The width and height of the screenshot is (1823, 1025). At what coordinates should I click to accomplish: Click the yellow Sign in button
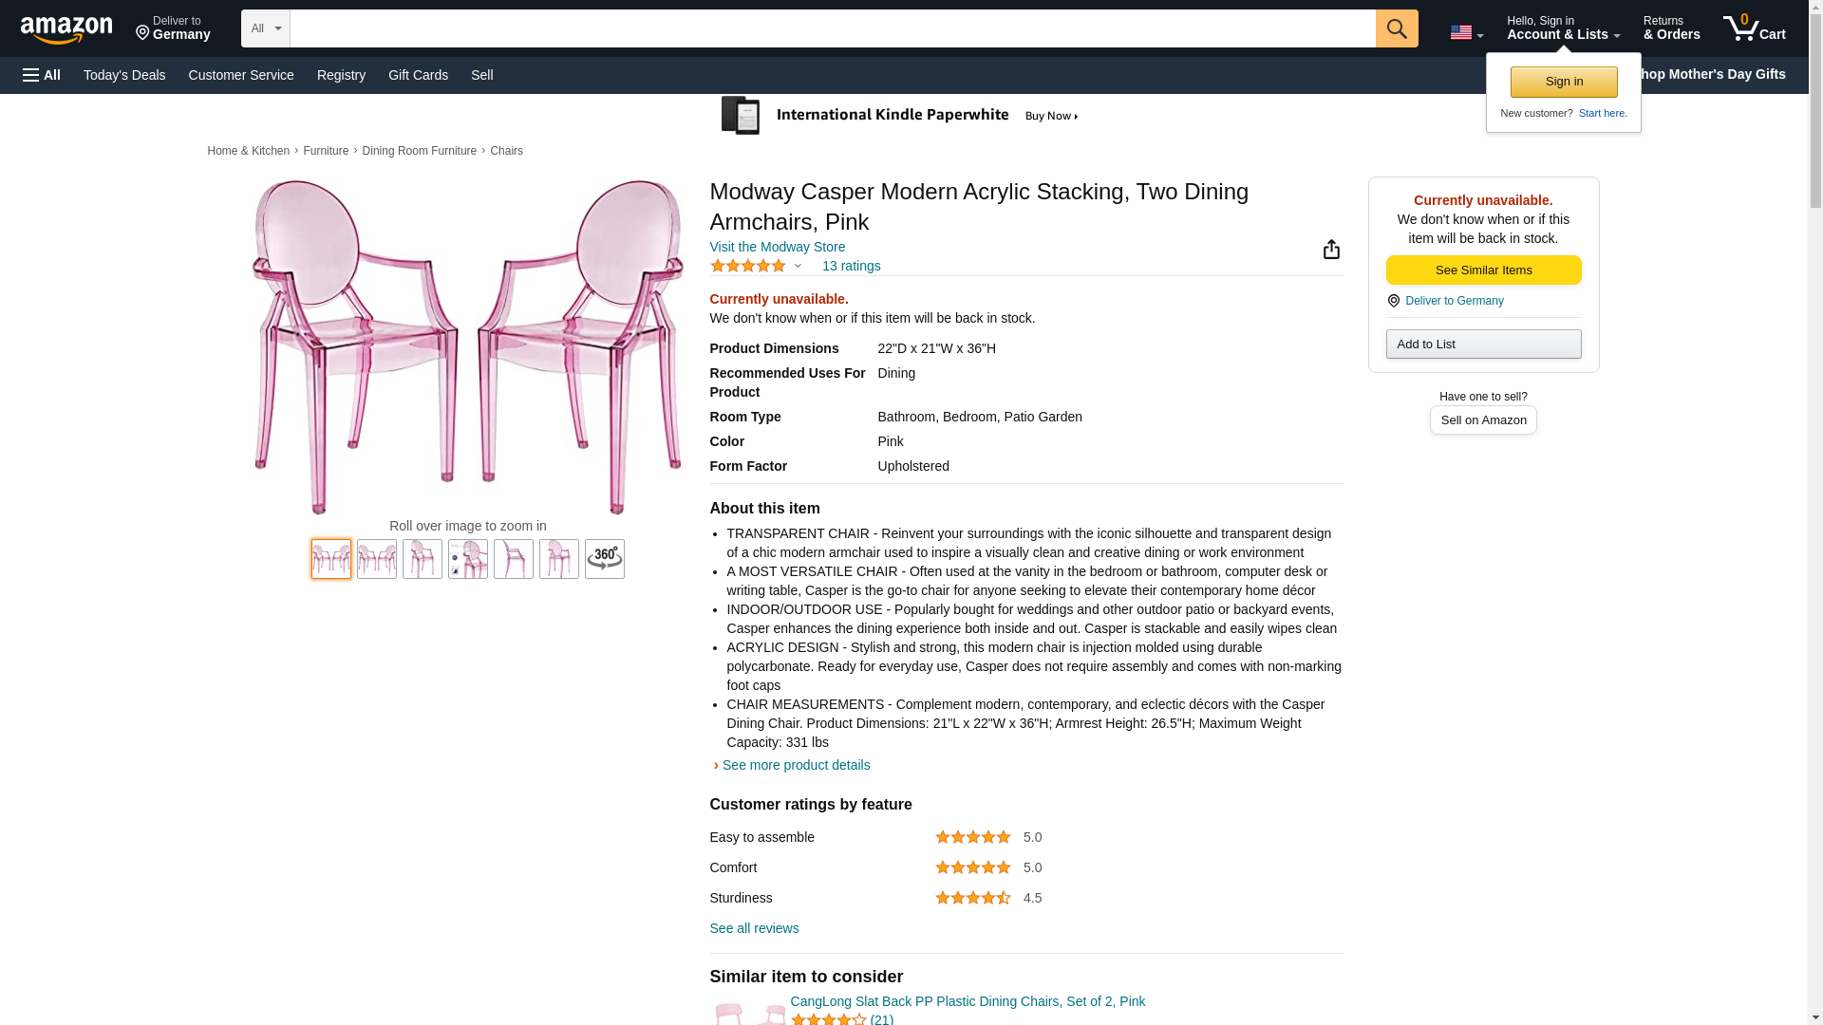(1564, 82)
